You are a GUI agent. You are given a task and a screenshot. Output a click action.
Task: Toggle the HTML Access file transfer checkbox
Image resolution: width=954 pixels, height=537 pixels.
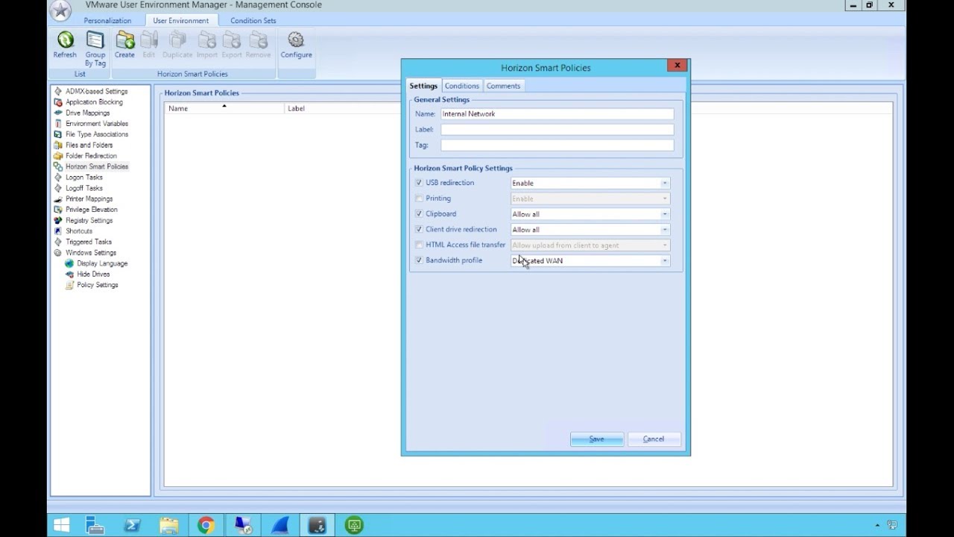[419, 245]
